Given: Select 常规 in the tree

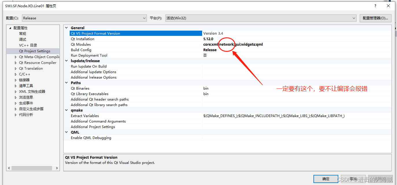Looking at the screenshot, I should point(23,34).
